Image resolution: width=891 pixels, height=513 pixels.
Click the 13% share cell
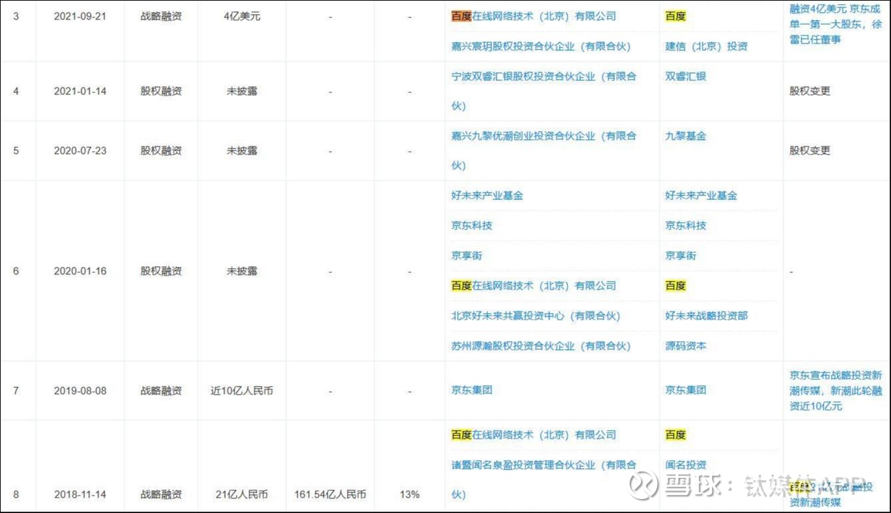tap(410, 495)
